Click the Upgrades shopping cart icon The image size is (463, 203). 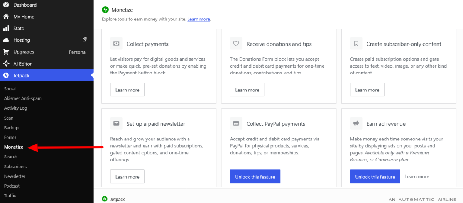[x=6, y=52]
